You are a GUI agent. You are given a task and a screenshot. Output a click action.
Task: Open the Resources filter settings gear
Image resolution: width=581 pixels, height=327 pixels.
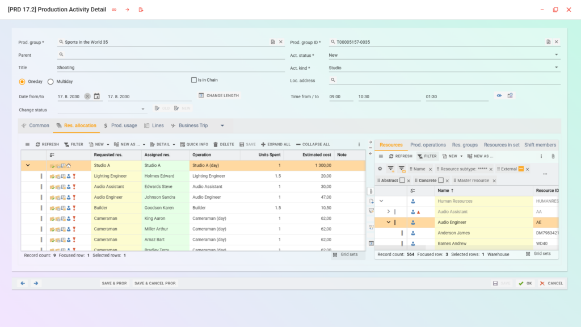click(x=380, y=169)
